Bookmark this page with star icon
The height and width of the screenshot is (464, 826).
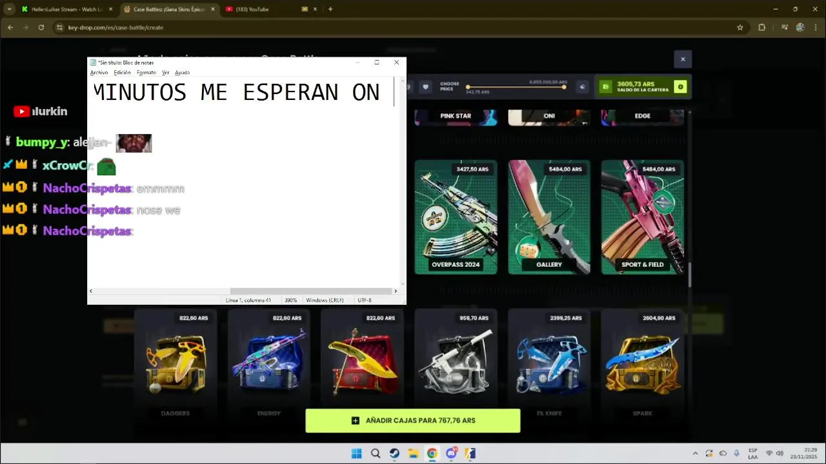[x=740, y=27]
